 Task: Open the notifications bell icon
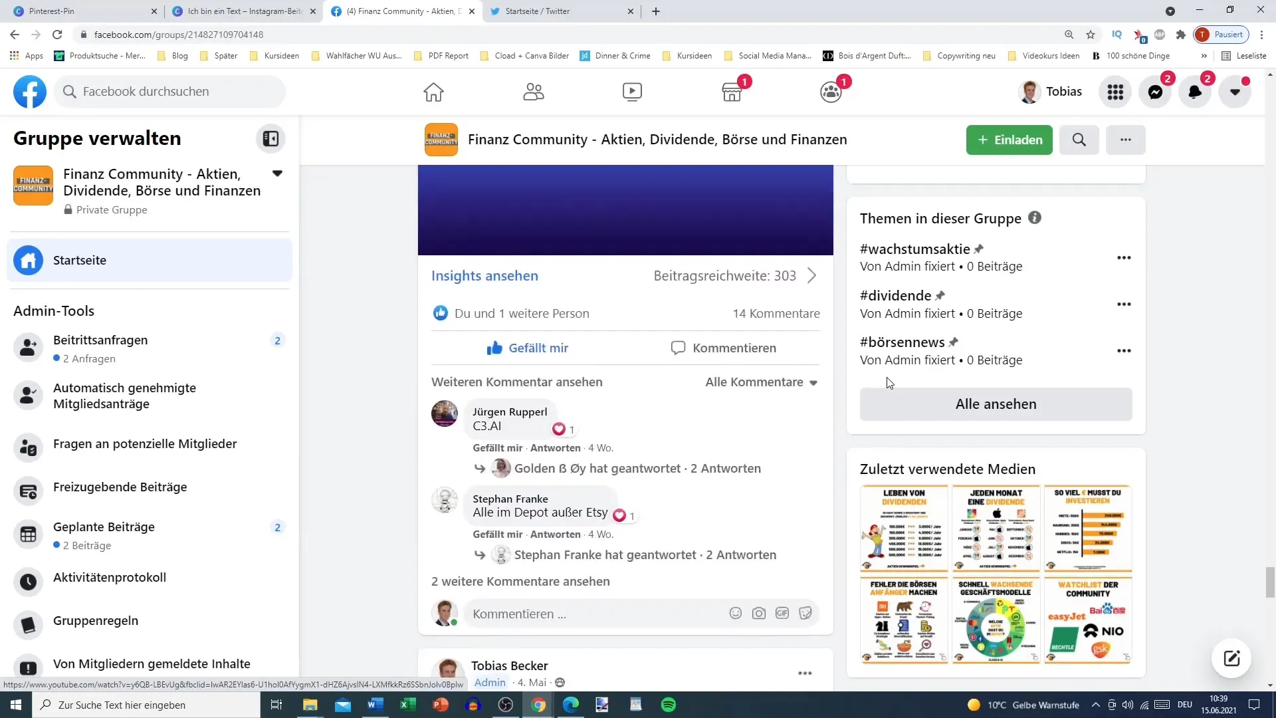click(1195, 92)
